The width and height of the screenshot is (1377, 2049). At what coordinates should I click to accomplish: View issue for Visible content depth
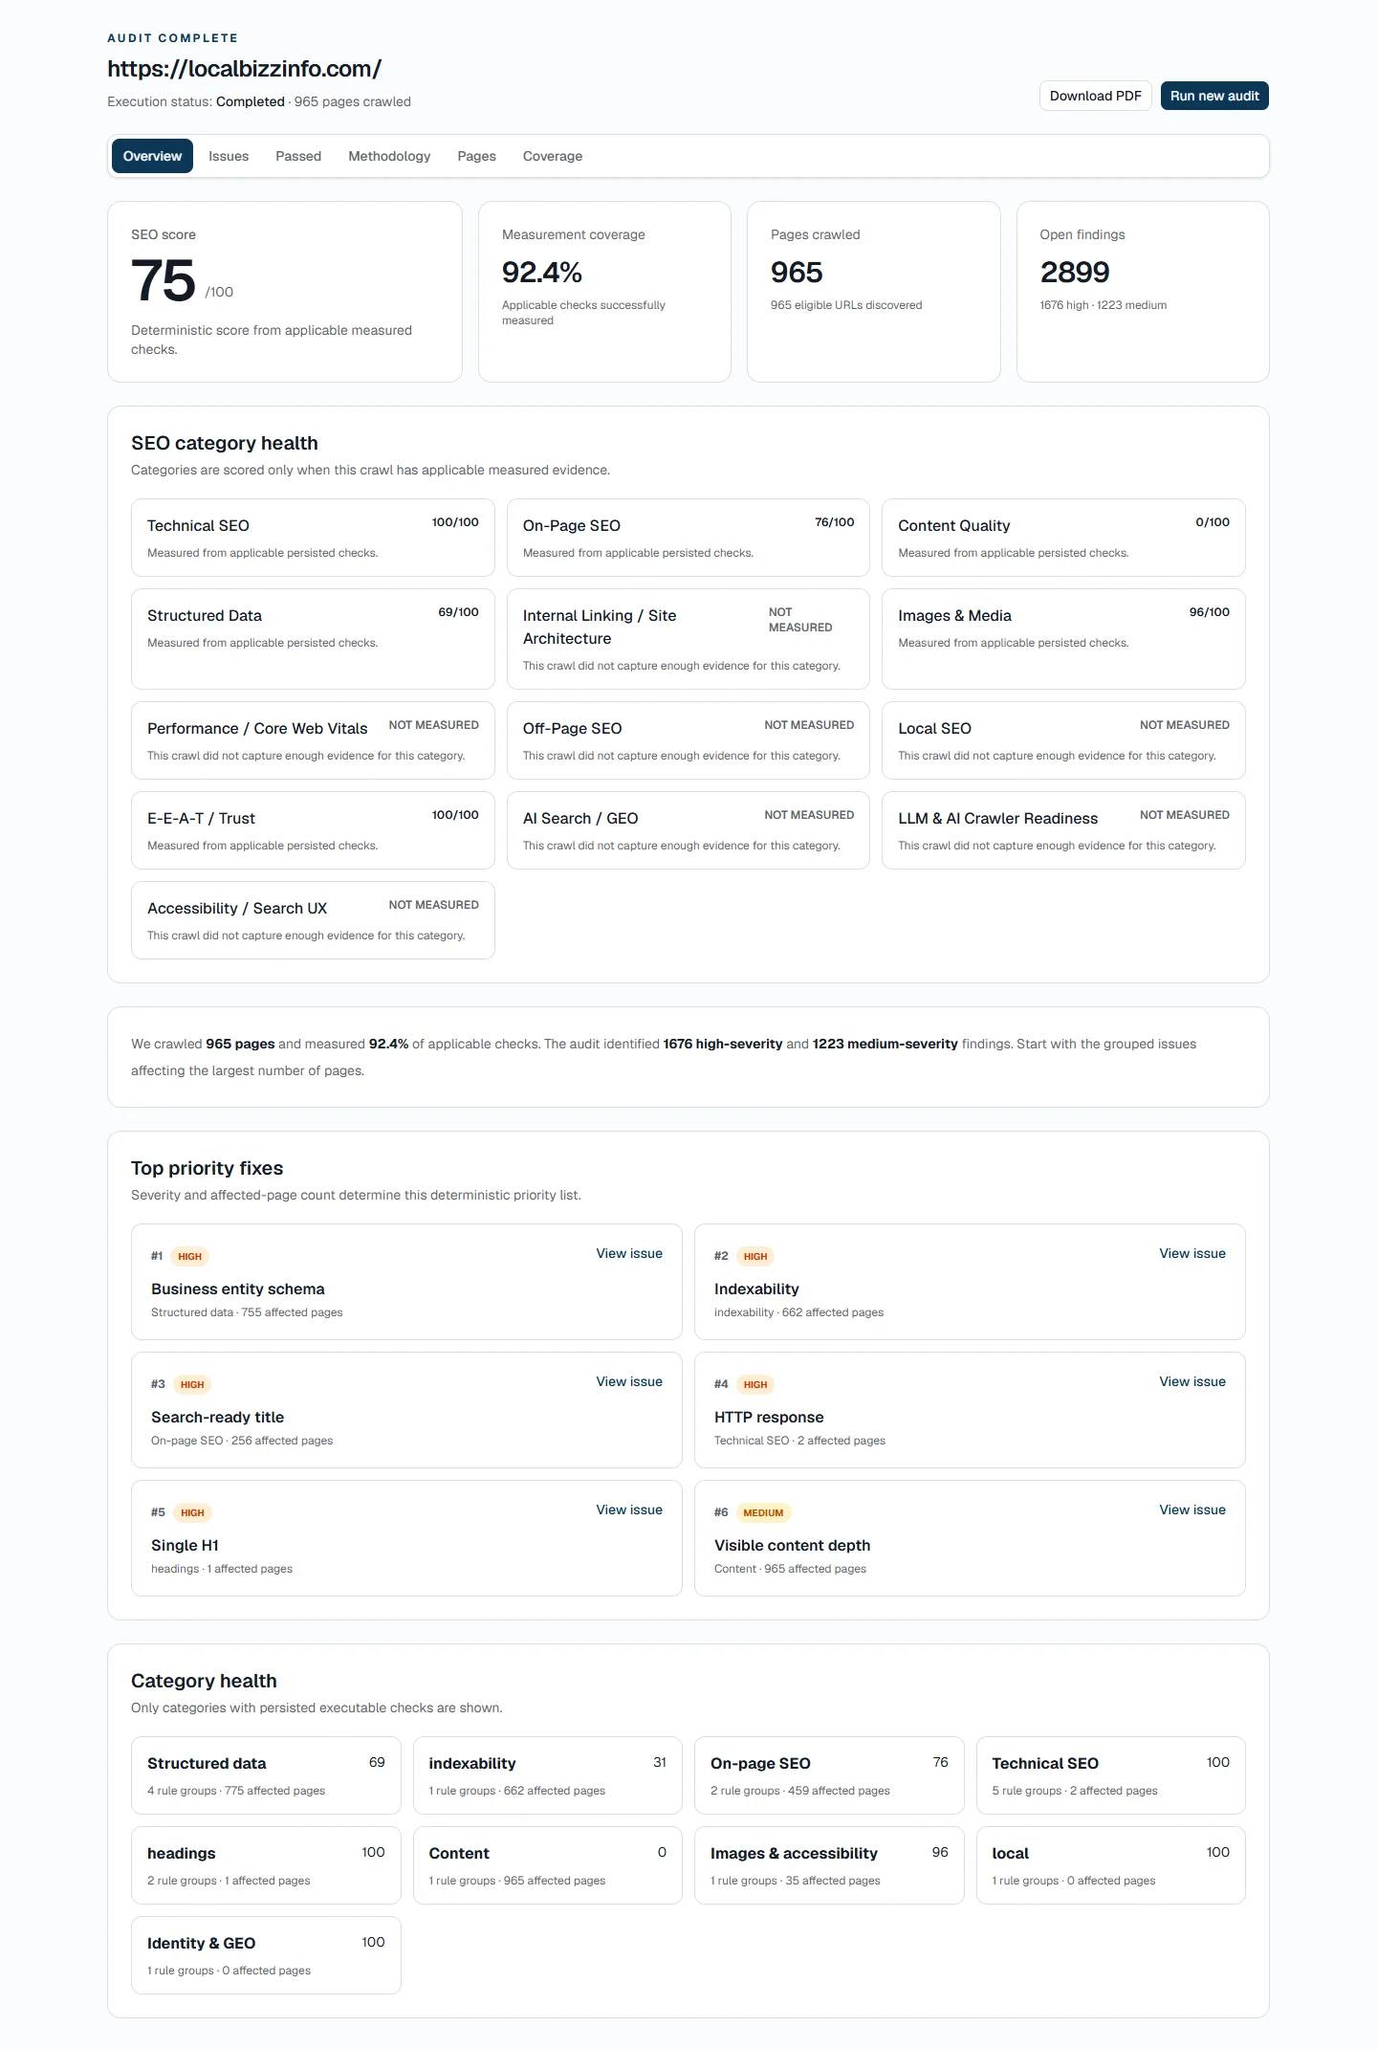(x=1192, y=1509)
